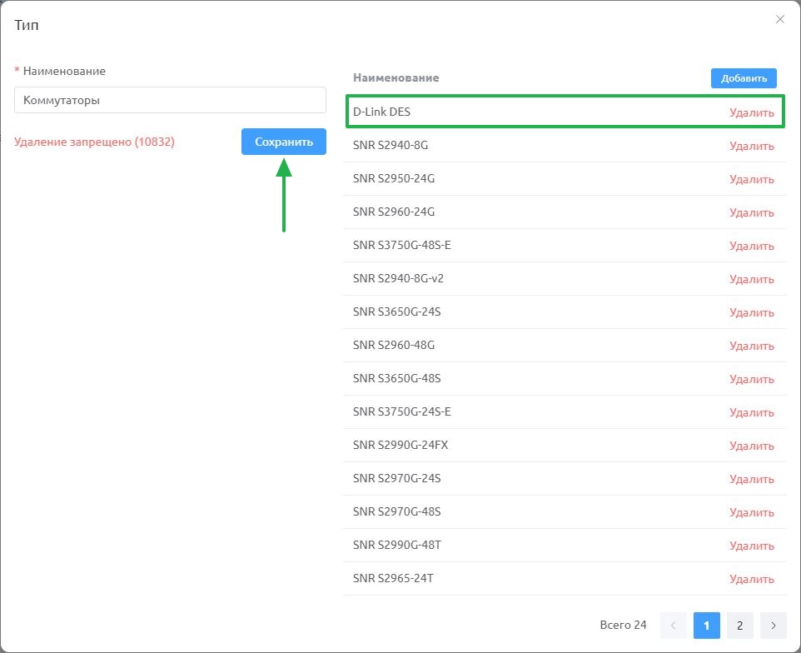Viewport: 801px width, 653px height.
Task: Remove the SNR S2965-24T entry
Action: [751, 579]
